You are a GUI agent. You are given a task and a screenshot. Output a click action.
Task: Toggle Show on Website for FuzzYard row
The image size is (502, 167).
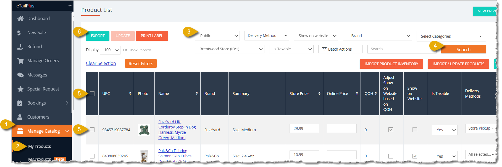click(x=415, y=130)
